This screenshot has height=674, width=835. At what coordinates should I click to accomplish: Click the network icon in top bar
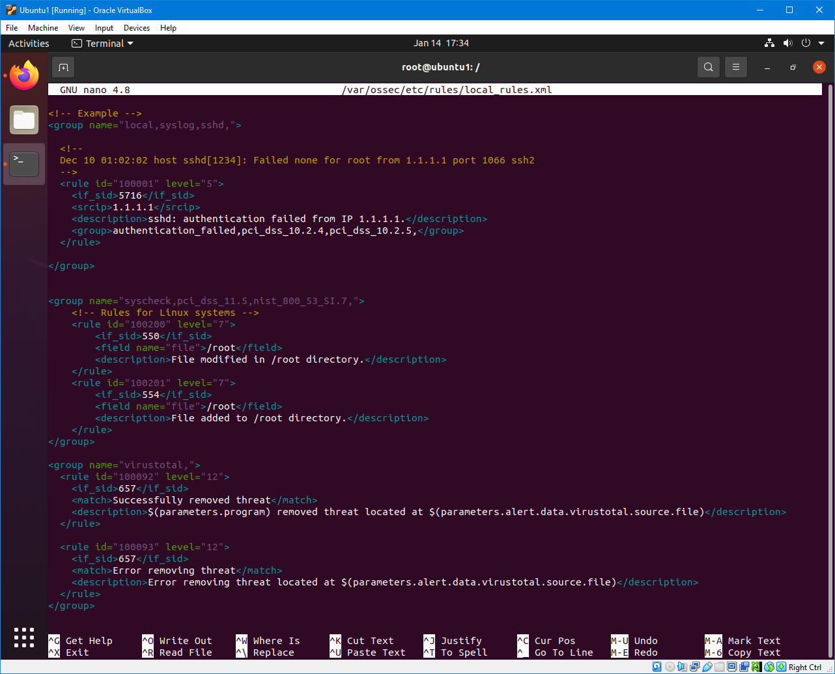(x=769, y=43)
